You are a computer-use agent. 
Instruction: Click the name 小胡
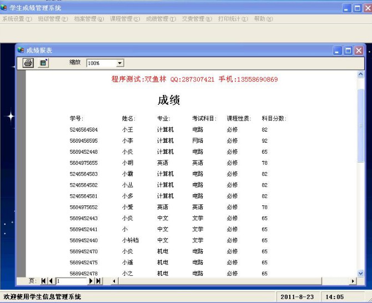point(128,163)
